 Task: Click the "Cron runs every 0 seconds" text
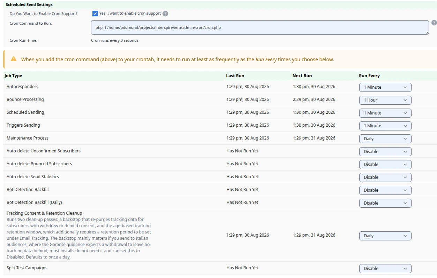[x=115, y=40]
